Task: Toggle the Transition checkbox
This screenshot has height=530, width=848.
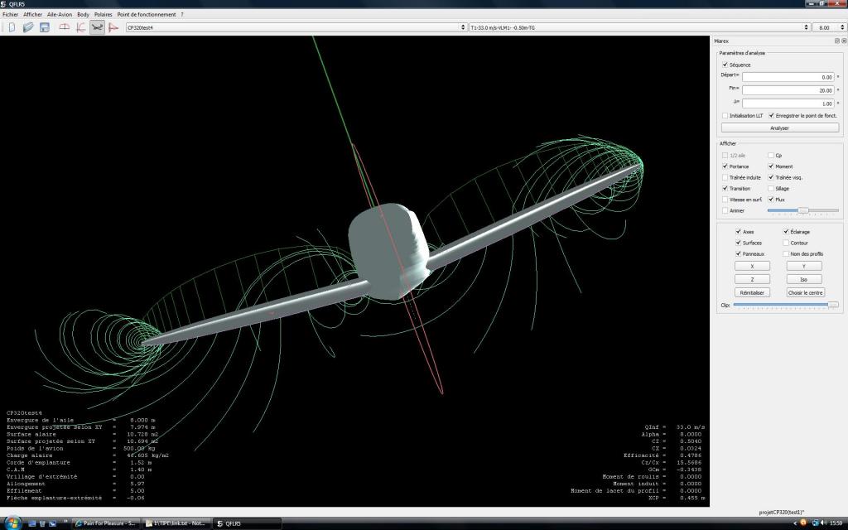Action: pos(725,189)
